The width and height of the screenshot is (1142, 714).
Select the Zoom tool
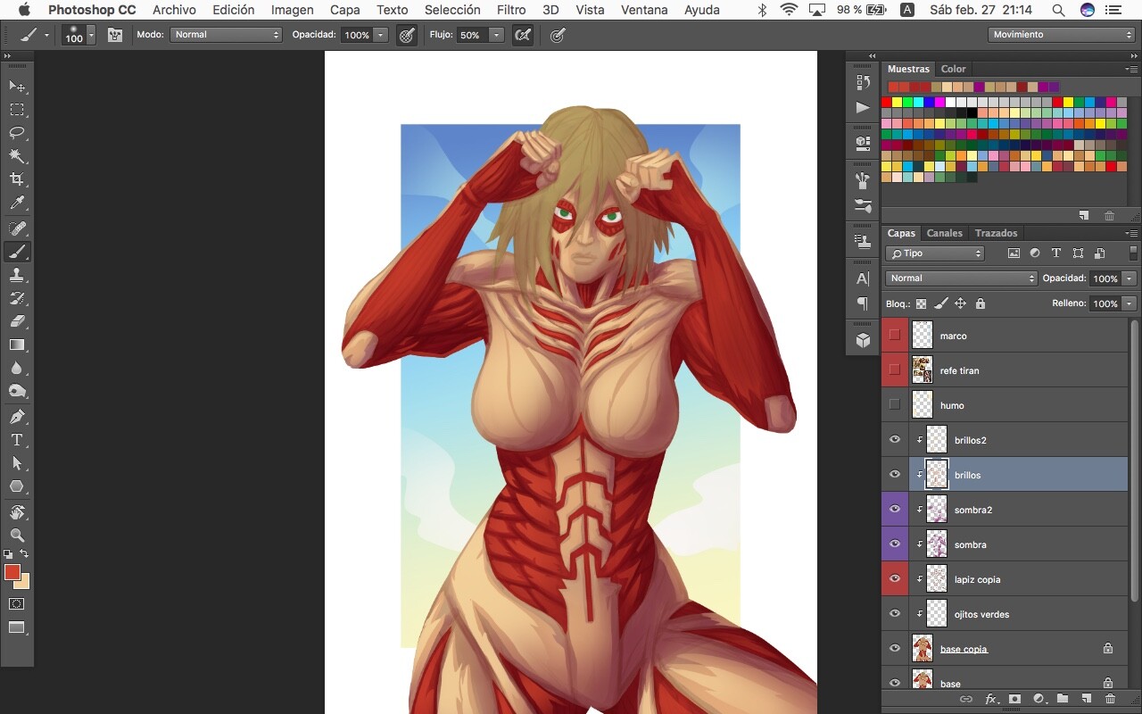[17, 535]
